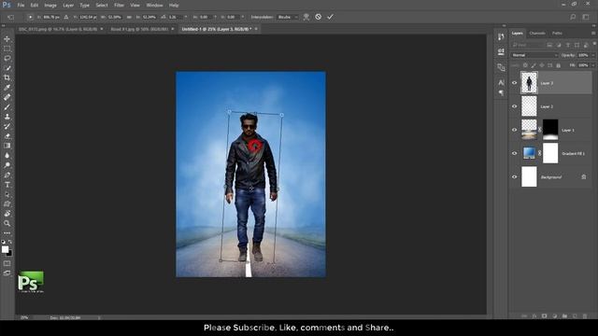
Task: Select the Eraser tool
Action: [7, 136]
